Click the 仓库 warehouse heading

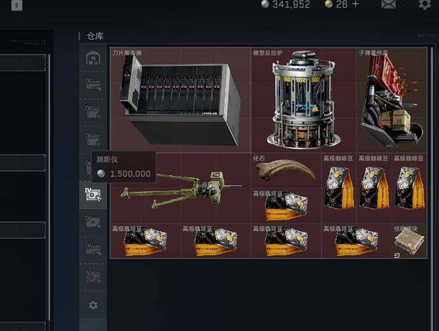95,36
